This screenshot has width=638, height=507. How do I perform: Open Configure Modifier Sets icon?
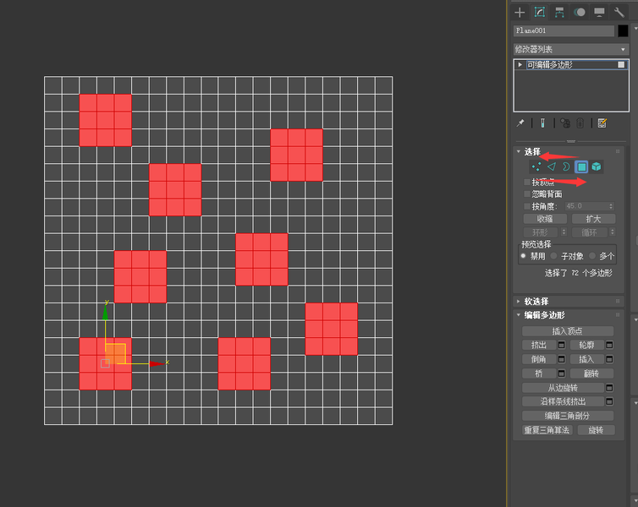point(602,123)
